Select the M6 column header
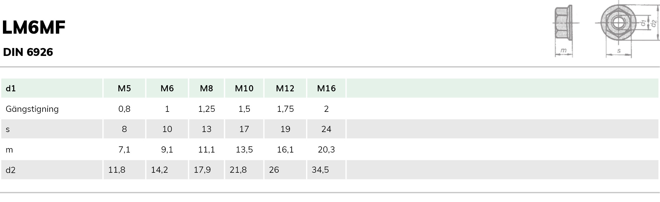The image size is (660, 202). click(x=167, y=88)
